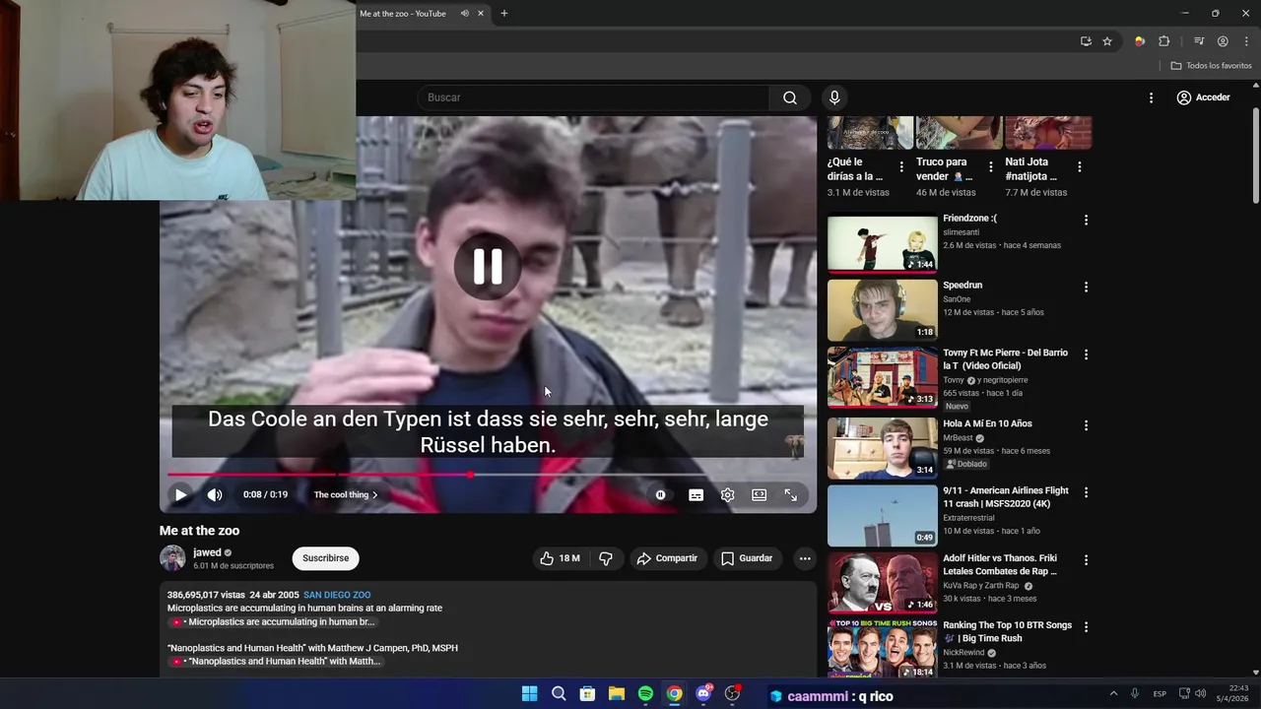
Task: Open the Chrome profile icon
Action: tap(1223, 41)
